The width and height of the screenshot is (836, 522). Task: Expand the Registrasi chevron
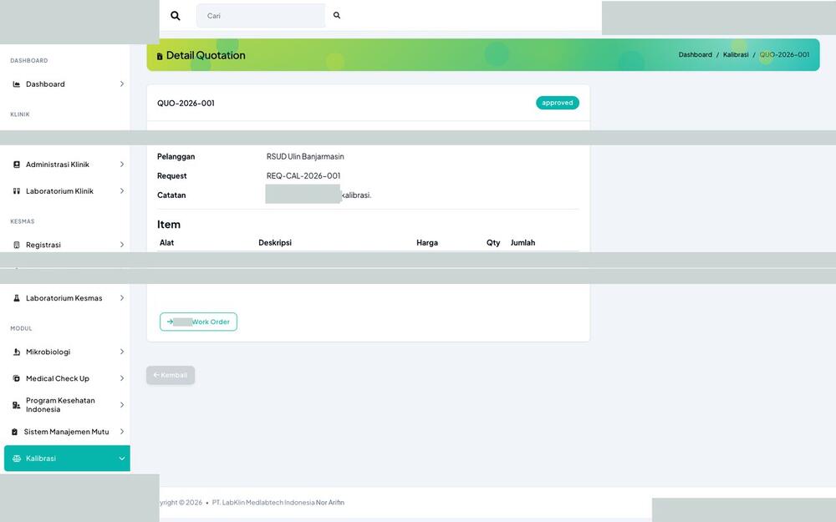click(x=121, y=245)
